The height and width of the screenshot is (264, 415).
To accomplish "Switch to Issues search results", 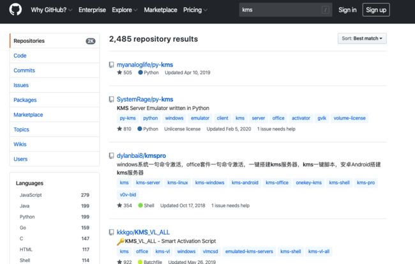I will (54, 86).
